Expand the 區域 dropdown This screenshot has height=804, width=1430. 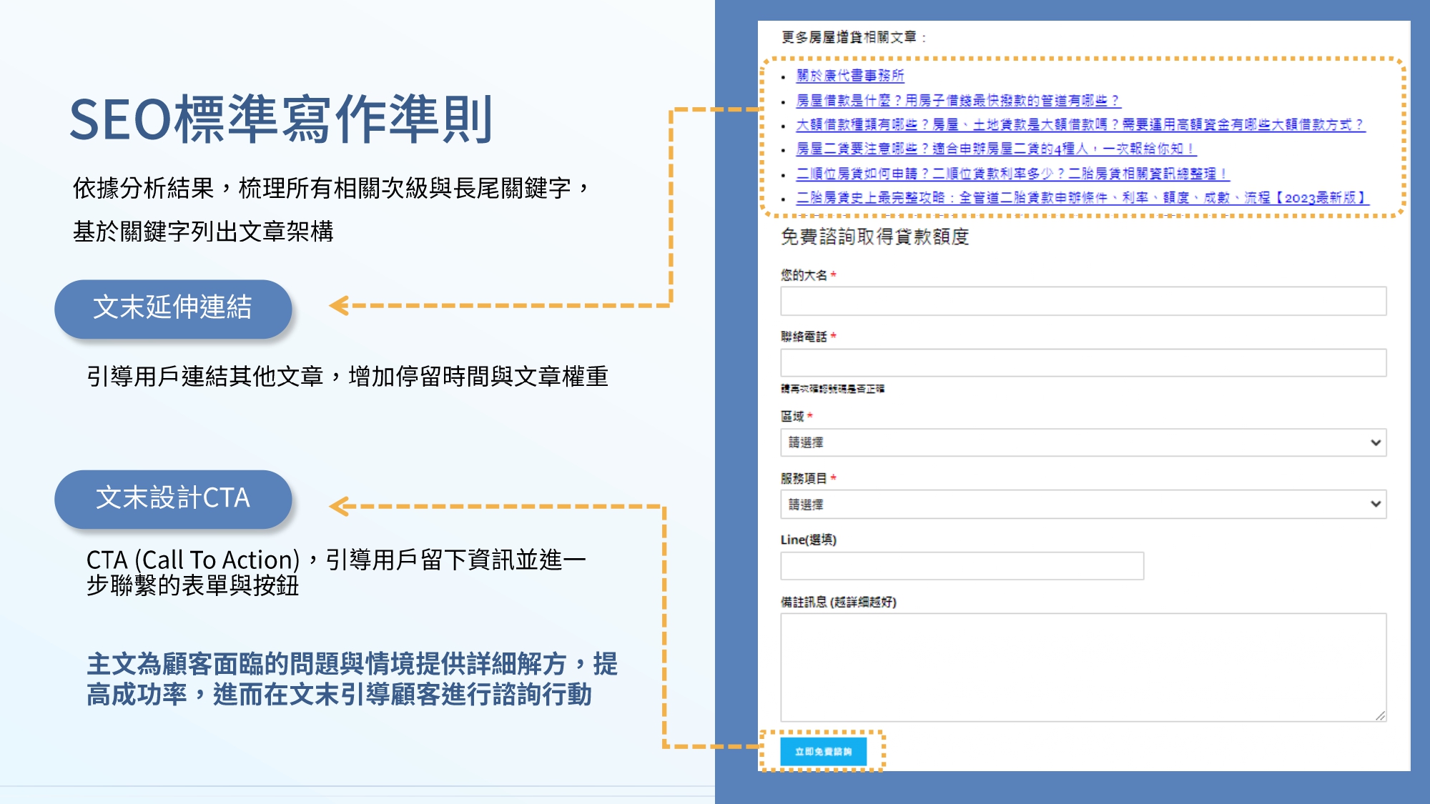(x=1083, y=442)
